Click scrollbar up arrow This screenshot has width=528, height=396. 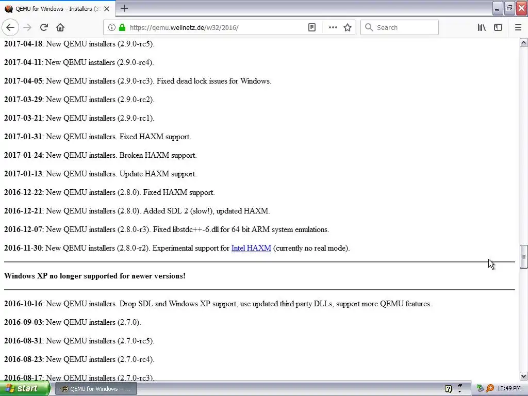523,43
